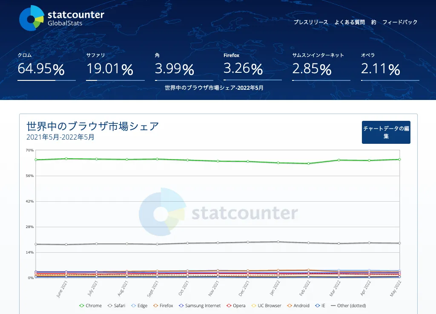Viewport: 436px width, 314px height.
Task: Hide the Firefox line via legend
Action: pos(163,305)
